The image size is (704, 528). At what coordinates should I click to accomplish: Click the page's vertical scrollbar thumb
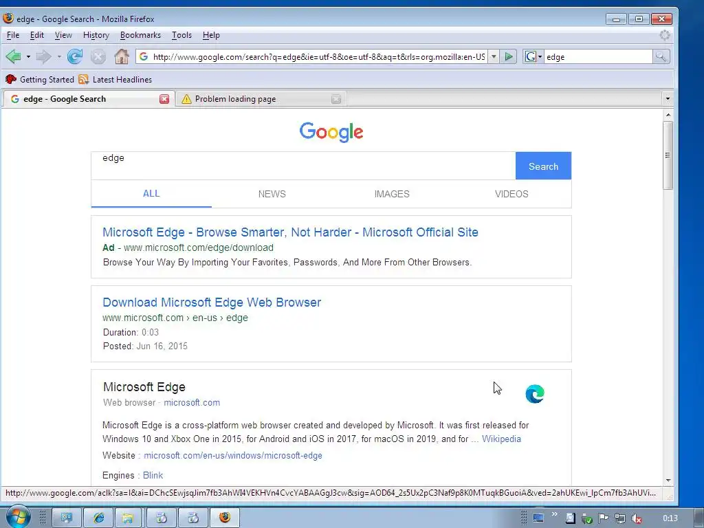click(x=668, y=155)
